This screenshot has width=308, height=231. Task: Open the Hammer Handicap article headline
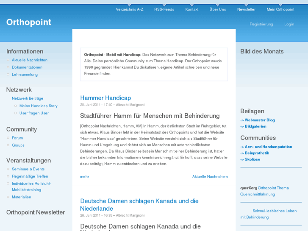105,98
